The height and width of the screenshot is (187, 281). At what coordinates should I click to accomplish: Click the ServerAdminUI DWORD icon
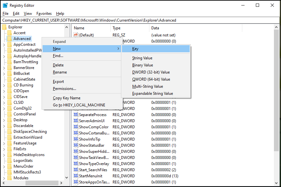tap(76, 121)
